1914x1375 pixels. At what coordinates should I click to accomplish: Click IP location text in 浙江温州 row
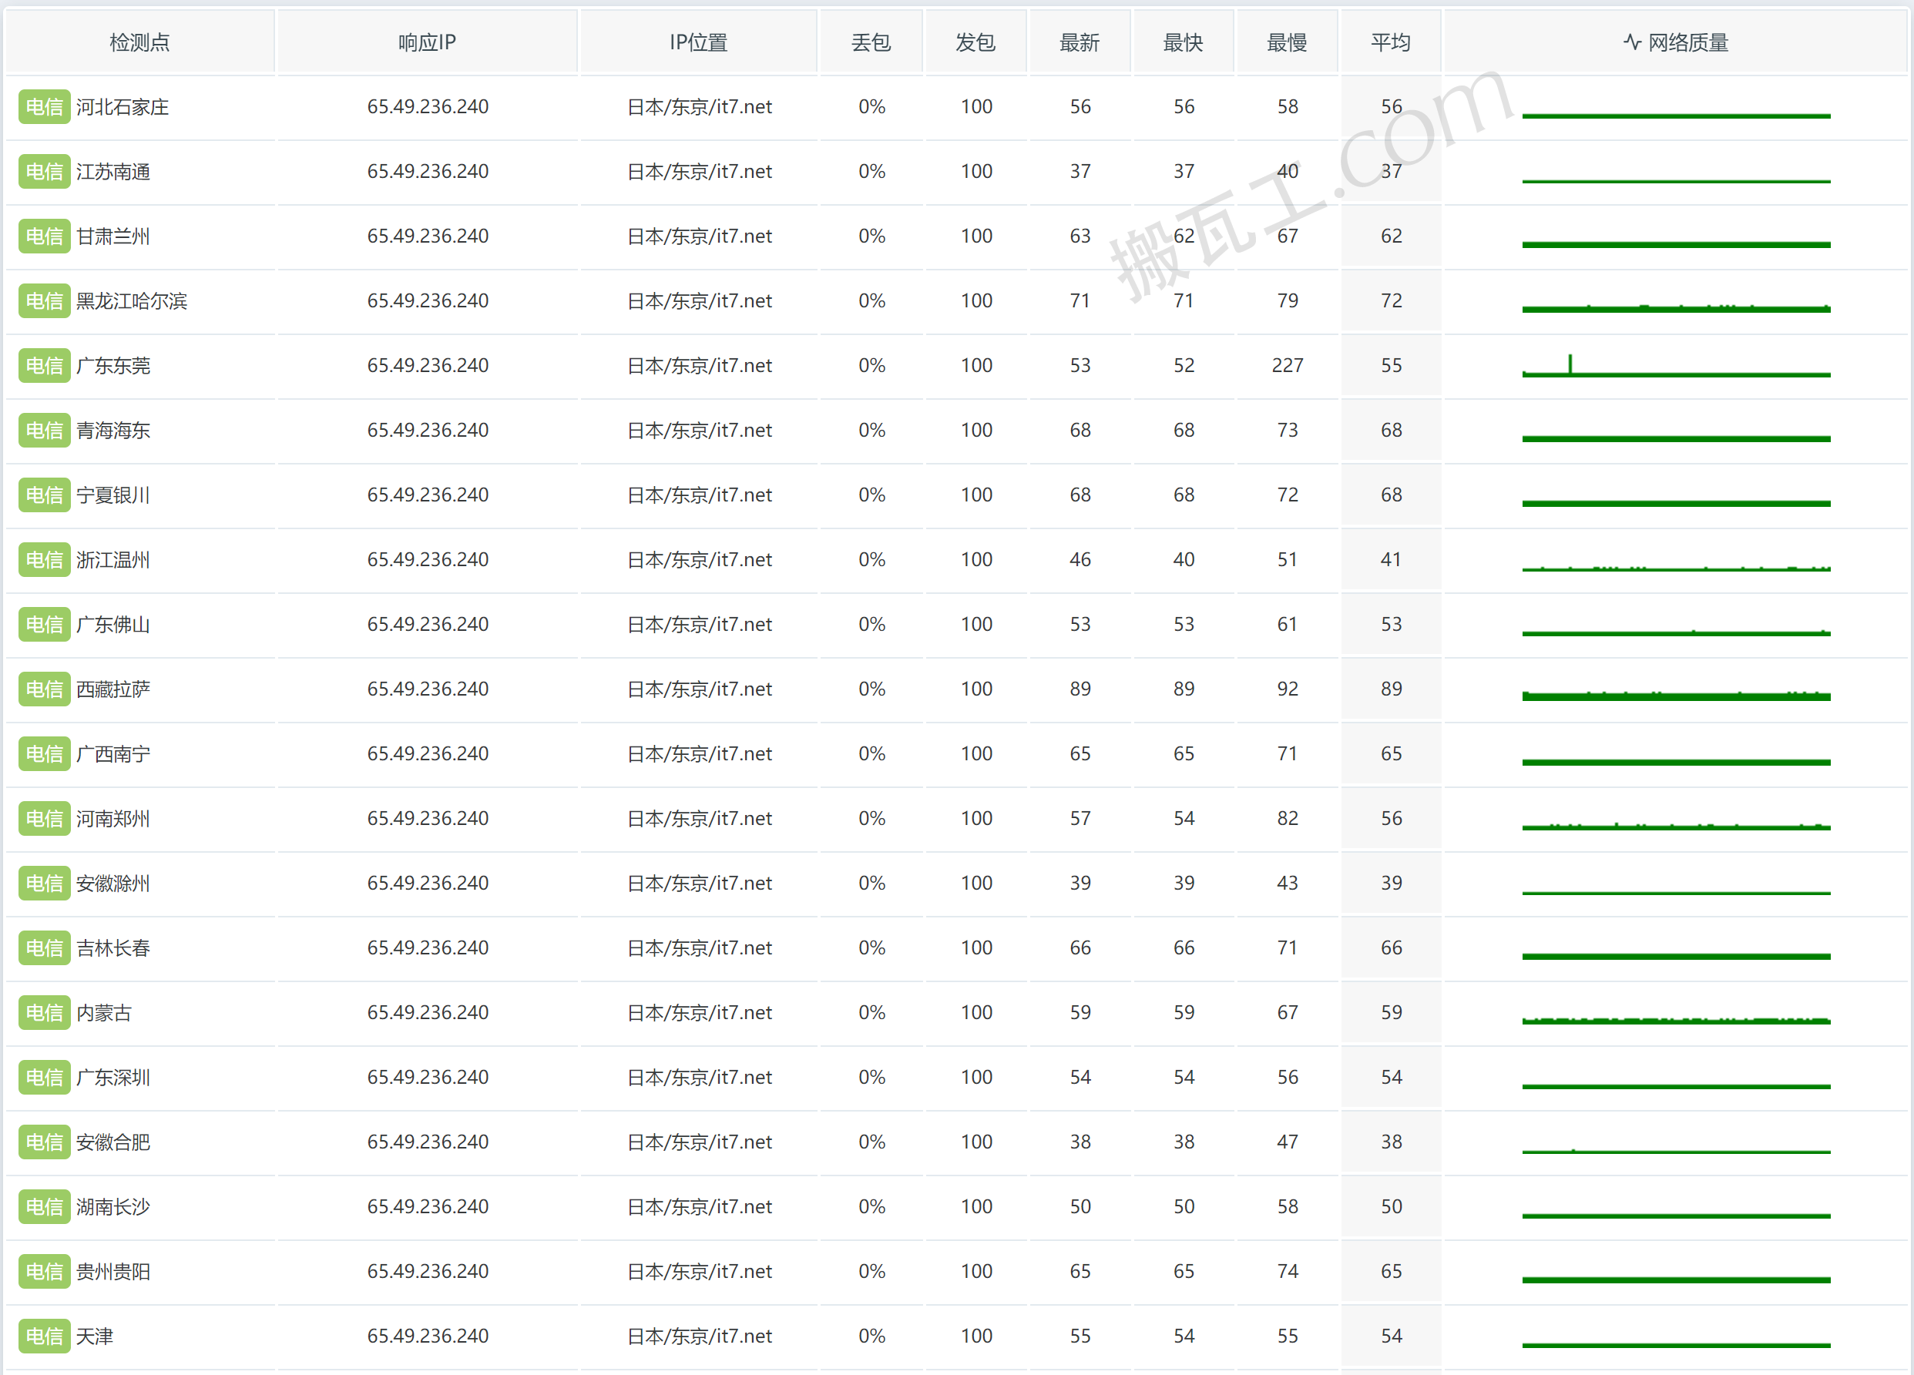699,560
